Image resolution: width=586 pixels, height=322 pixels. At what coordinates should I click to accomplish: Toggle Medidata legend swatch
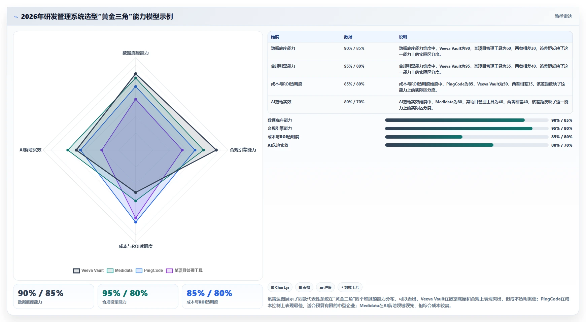click(110, 271)
